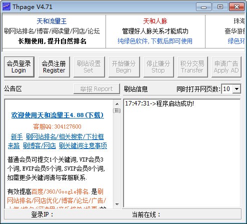Click the 天和流量王 ad banner title
Viewport: 247px width, 224px height.
coord(51,21)
